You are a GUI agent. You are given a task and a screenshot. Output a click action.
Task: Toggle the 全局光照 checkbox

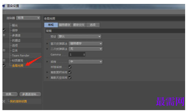tap(4, 65)
